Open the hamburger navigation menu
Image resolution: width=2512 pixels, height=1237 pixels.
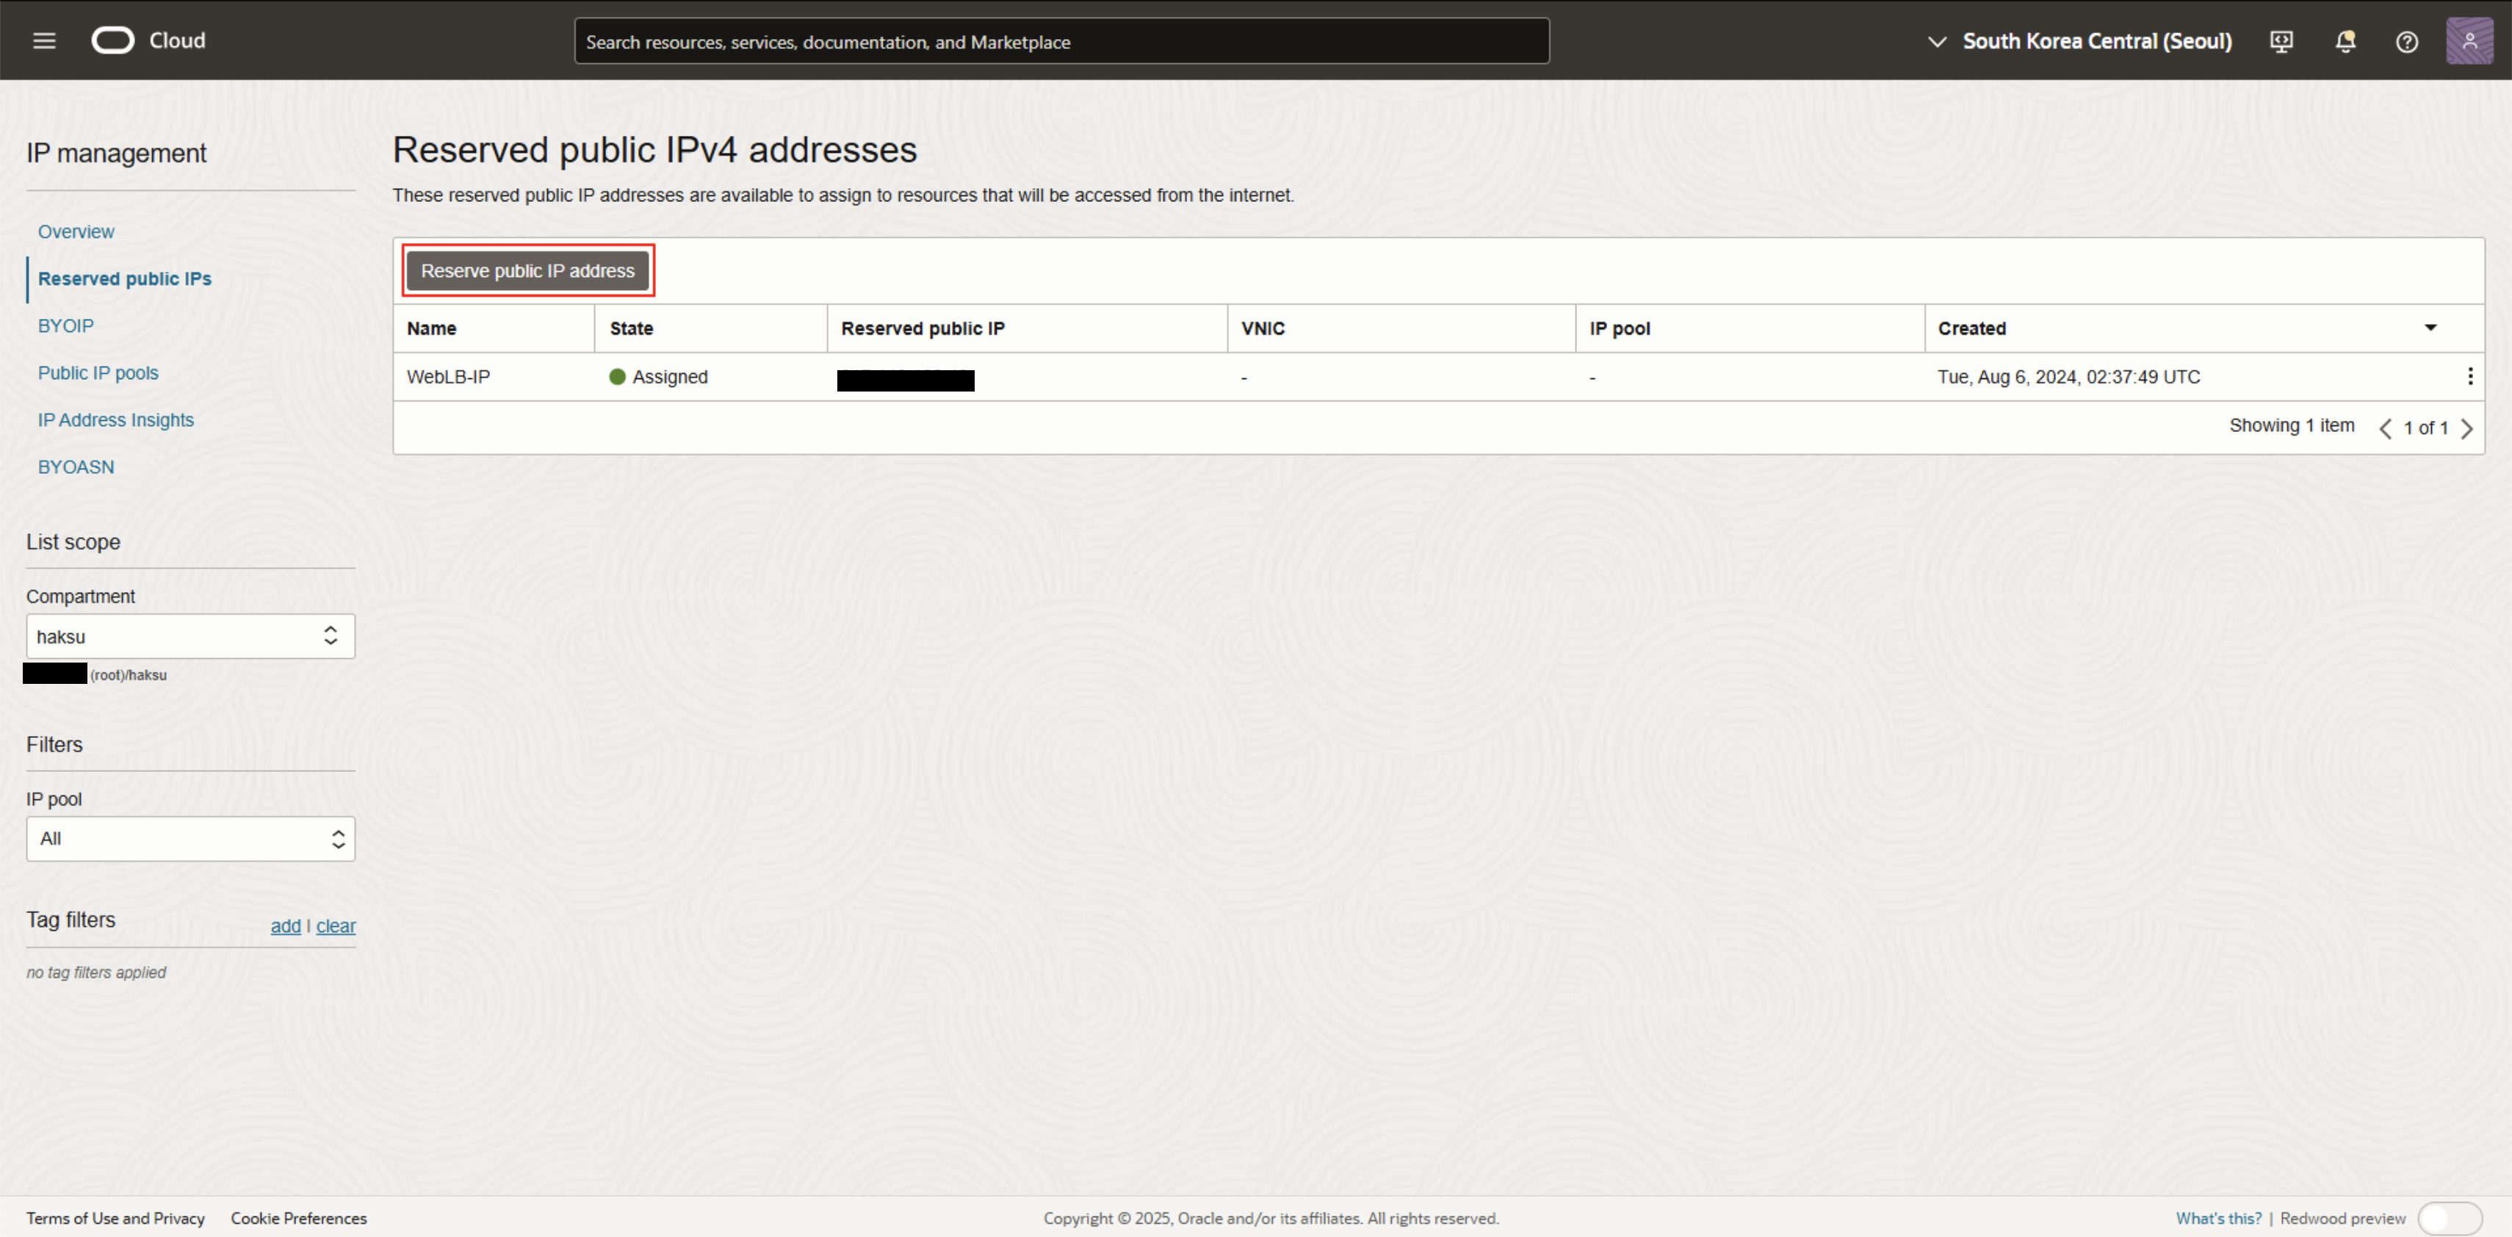[x=44, y=41]
